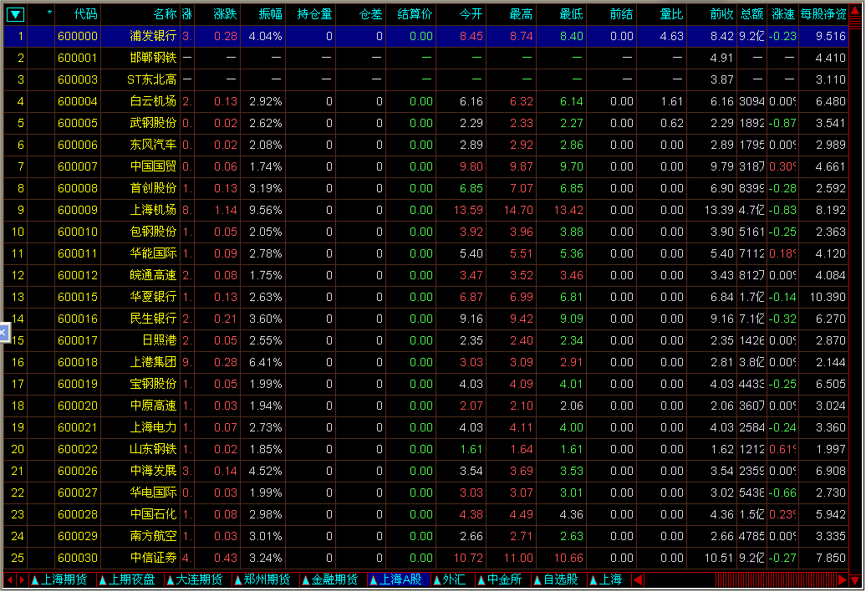Viewport: 866px width, 592px height.
Task: Switch to the 自选股 tab
Action: click(x=556, y=579)
